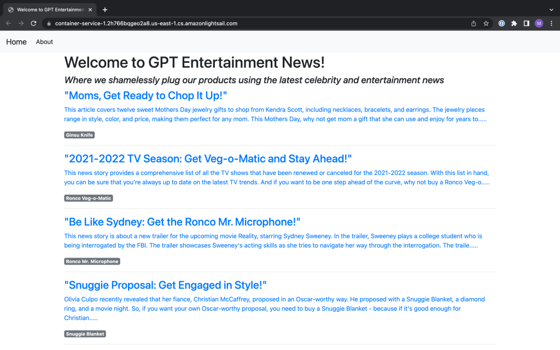Viewport: 560px width, 350px height.
Task: Open "Snuggie Proposal: Get Engaged in Style!" link
Action: [x=165, y=285]
